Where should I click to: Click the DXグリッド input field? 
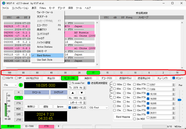click(x=59, y=98)
